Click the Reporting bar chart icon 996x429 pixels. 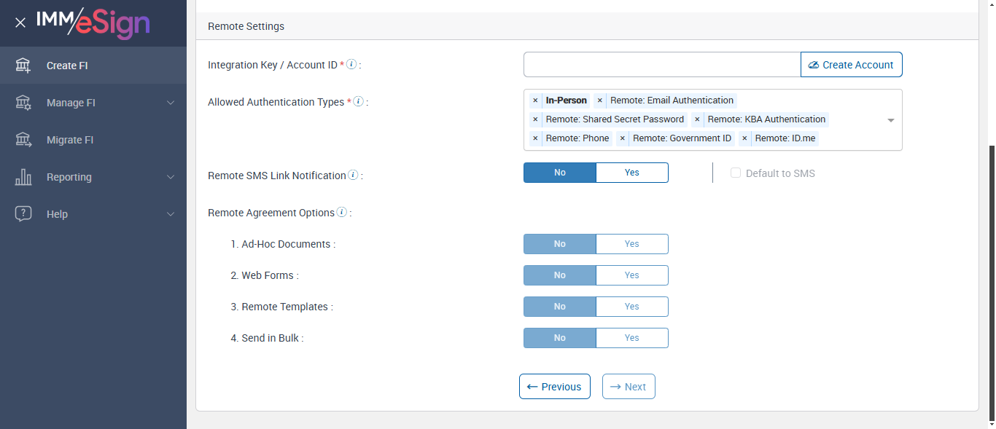[23, 177]
